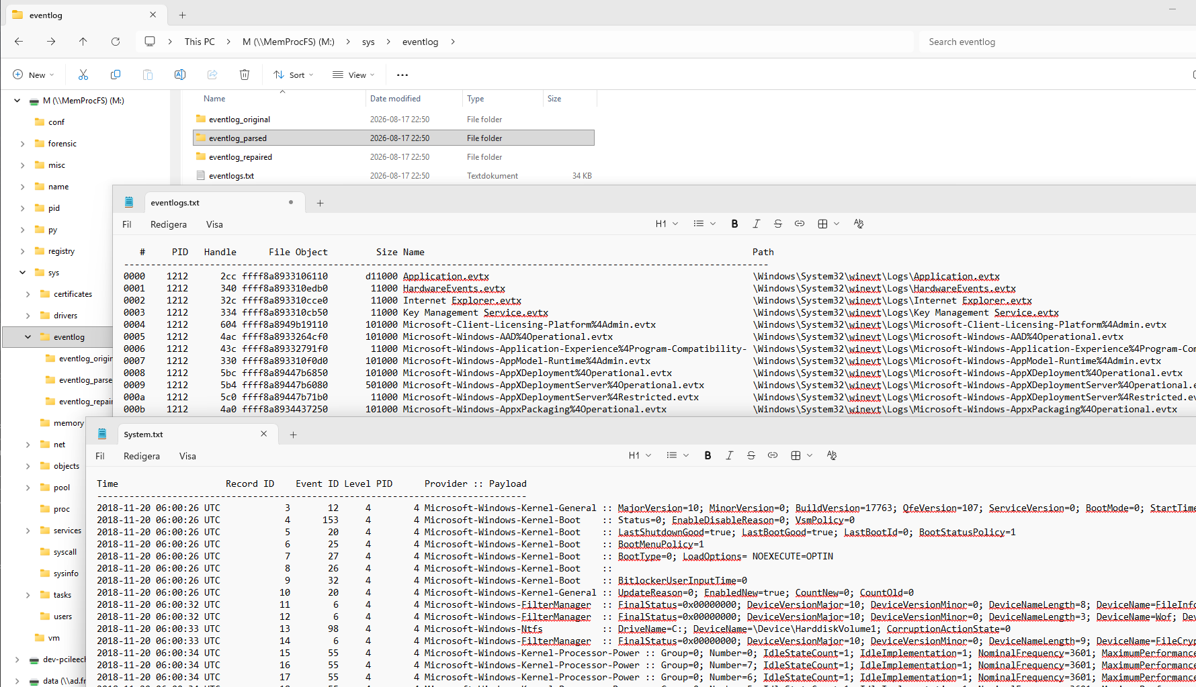Select eventlogs.txt file in file list

(x=393, y=175)
